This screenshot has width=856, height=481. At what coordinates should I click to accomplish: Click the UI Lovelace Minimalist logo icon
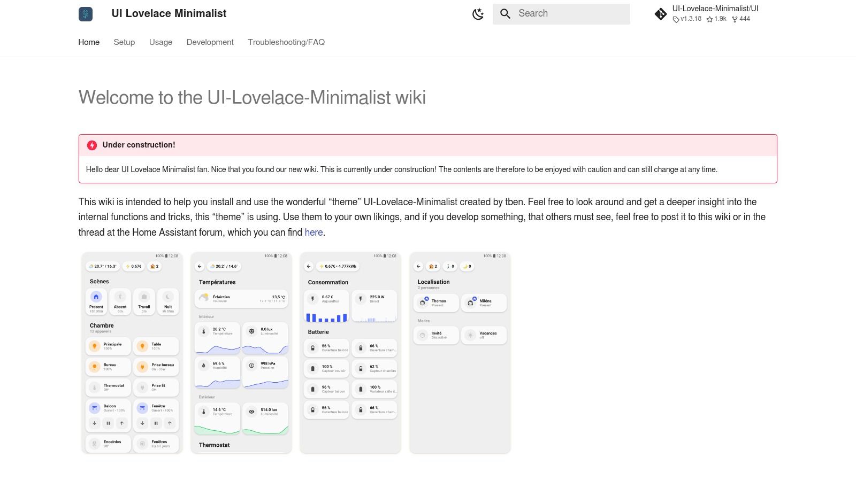tap(85, 13)
